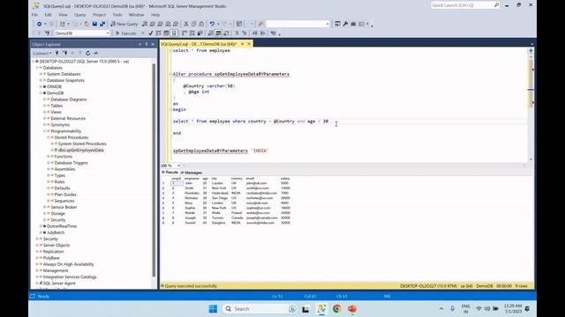This screenshot has height=317, width=565.
Task: Select the SQLQuery2.sql document tab
Action: 199,44
